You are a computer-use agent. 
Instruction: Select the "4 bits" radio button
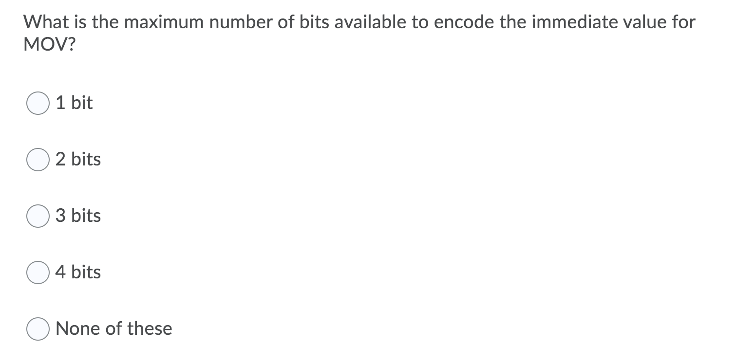point(38,273)
